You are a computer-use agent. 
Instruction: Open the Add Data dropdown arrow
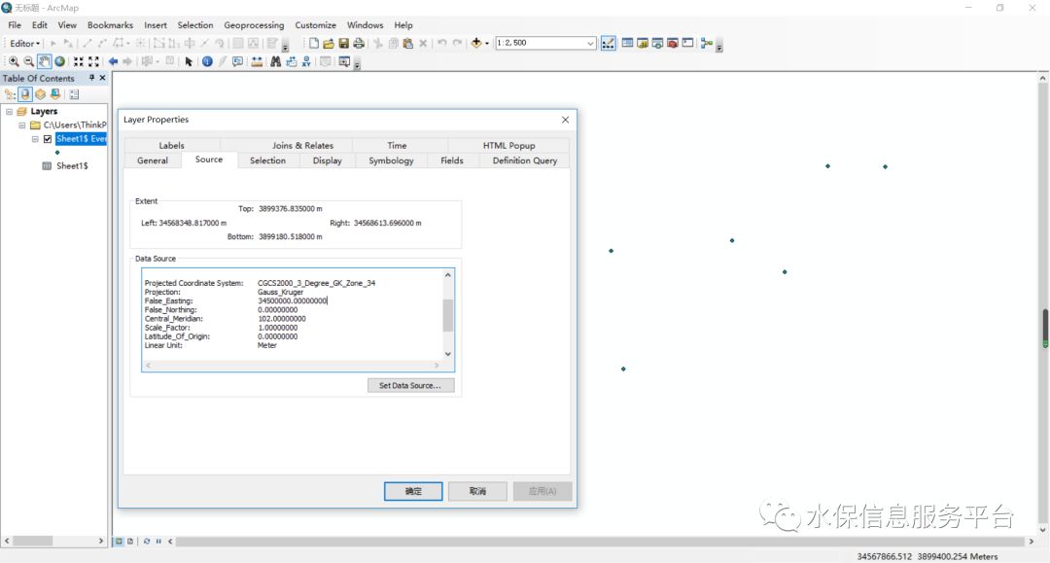pos(487,43)
